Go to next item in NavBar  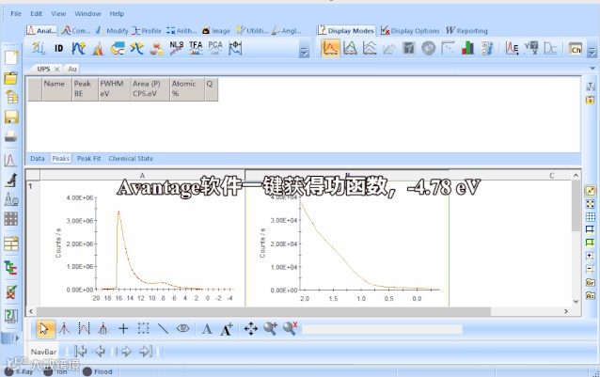[x=126, y=351]
